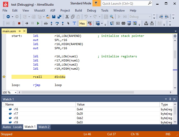Click the Find in Files magnifier icon

point(112,17)
